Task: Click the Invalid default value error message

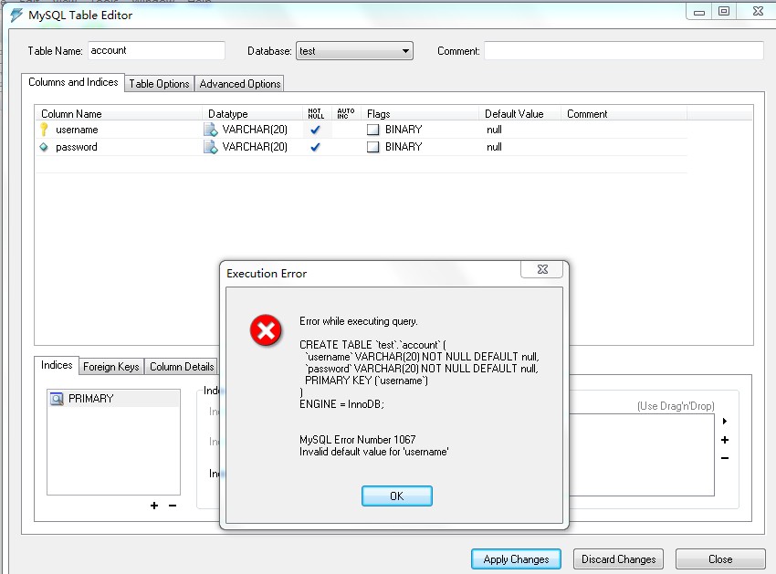Action: click(373, 452)
